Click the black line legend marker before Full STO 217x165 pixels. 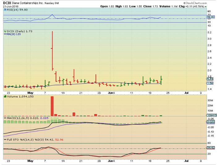(x=5, y=140)
